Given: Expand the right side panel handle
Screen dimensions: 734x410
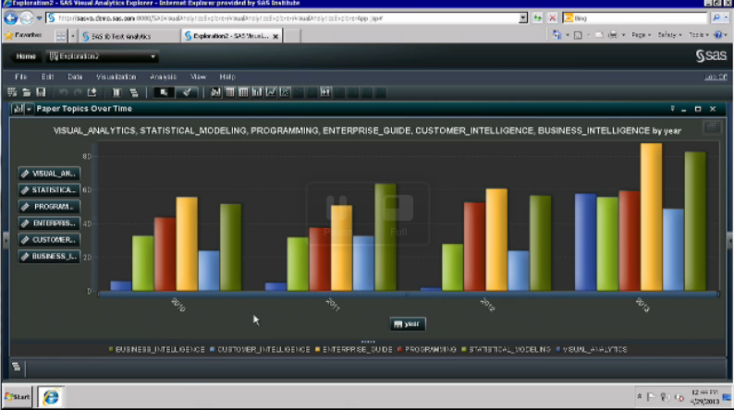Looking at the screenshot, I should pos(729,241).
